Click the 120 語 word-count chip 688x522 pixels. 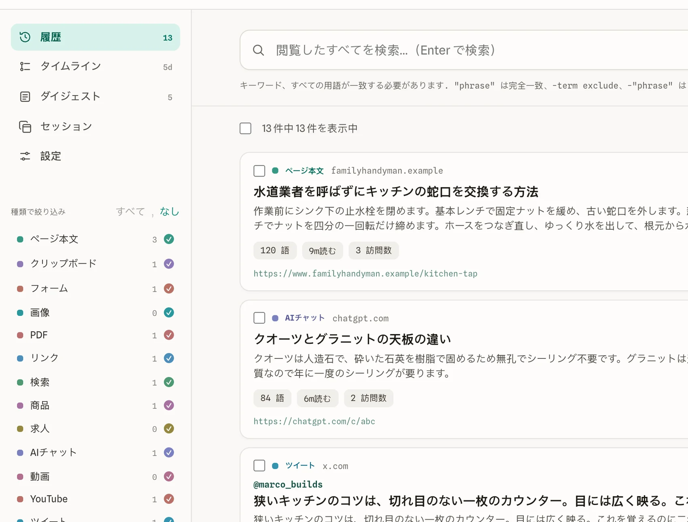tap(275, 251)
